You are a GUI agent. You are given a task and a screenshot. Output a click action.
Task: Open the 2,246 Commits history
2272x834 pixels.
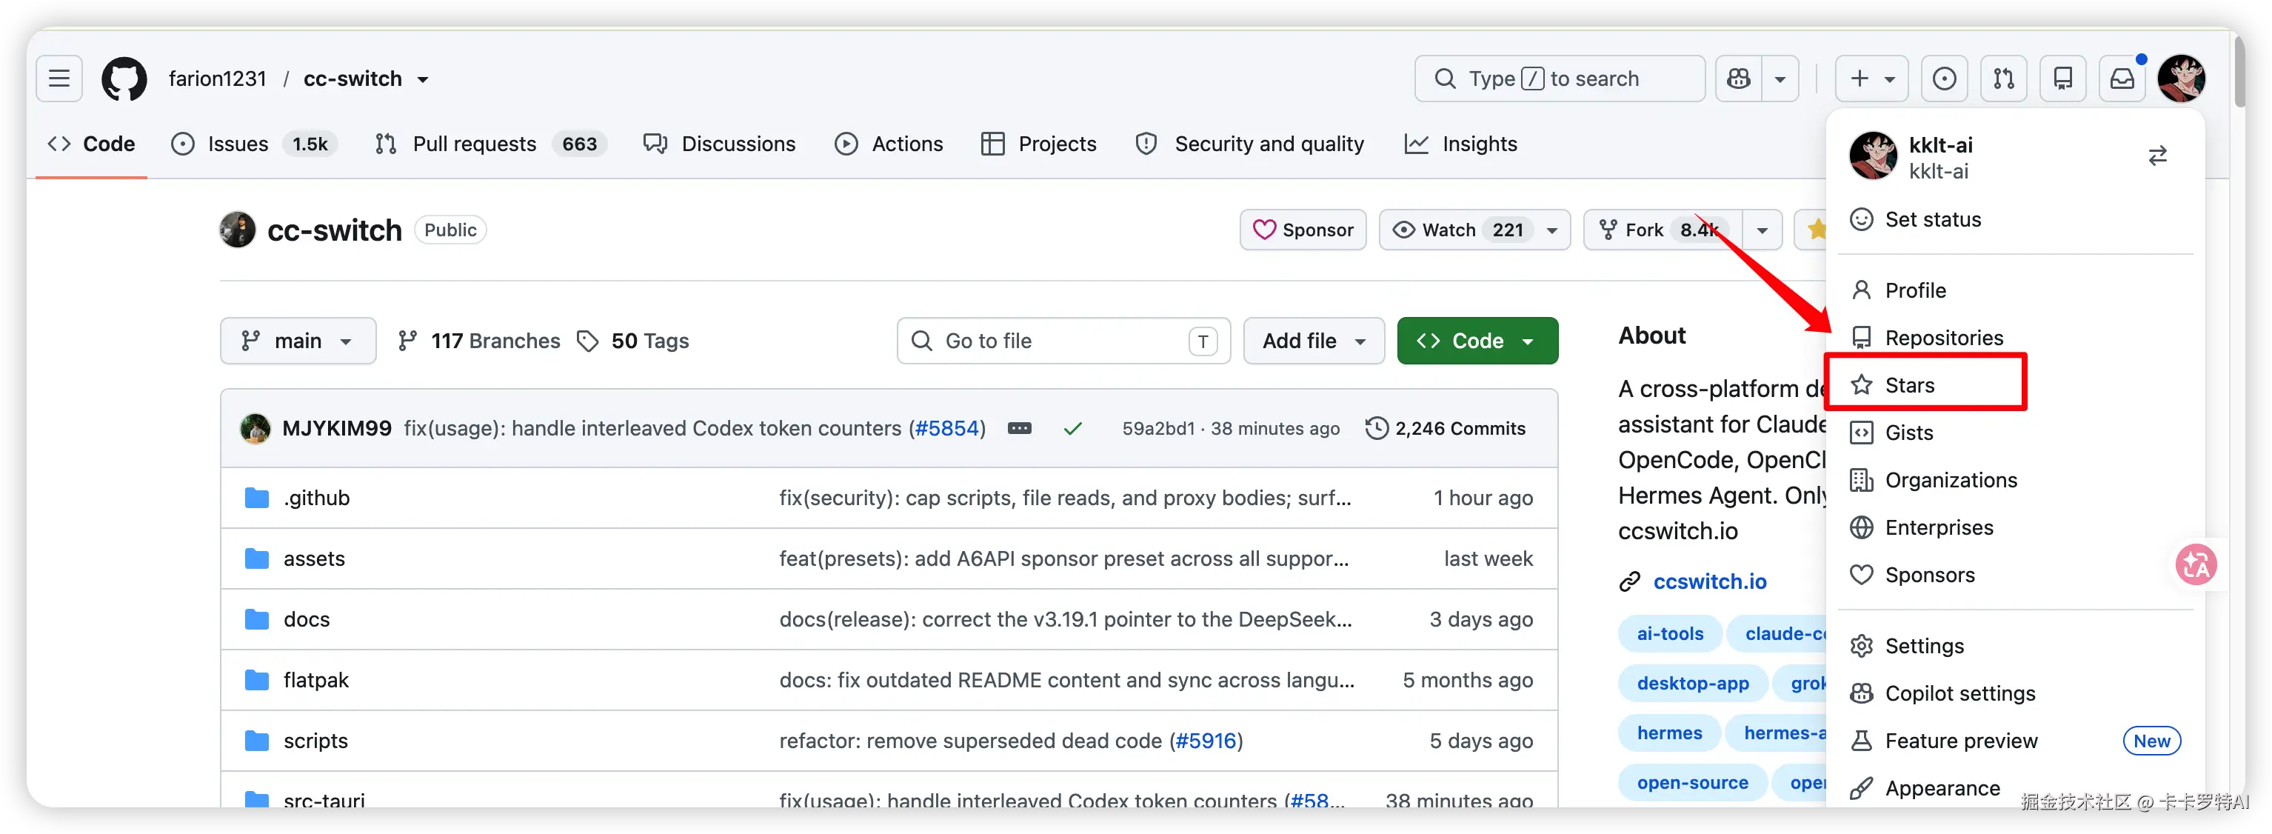(x=1446, y=428)
